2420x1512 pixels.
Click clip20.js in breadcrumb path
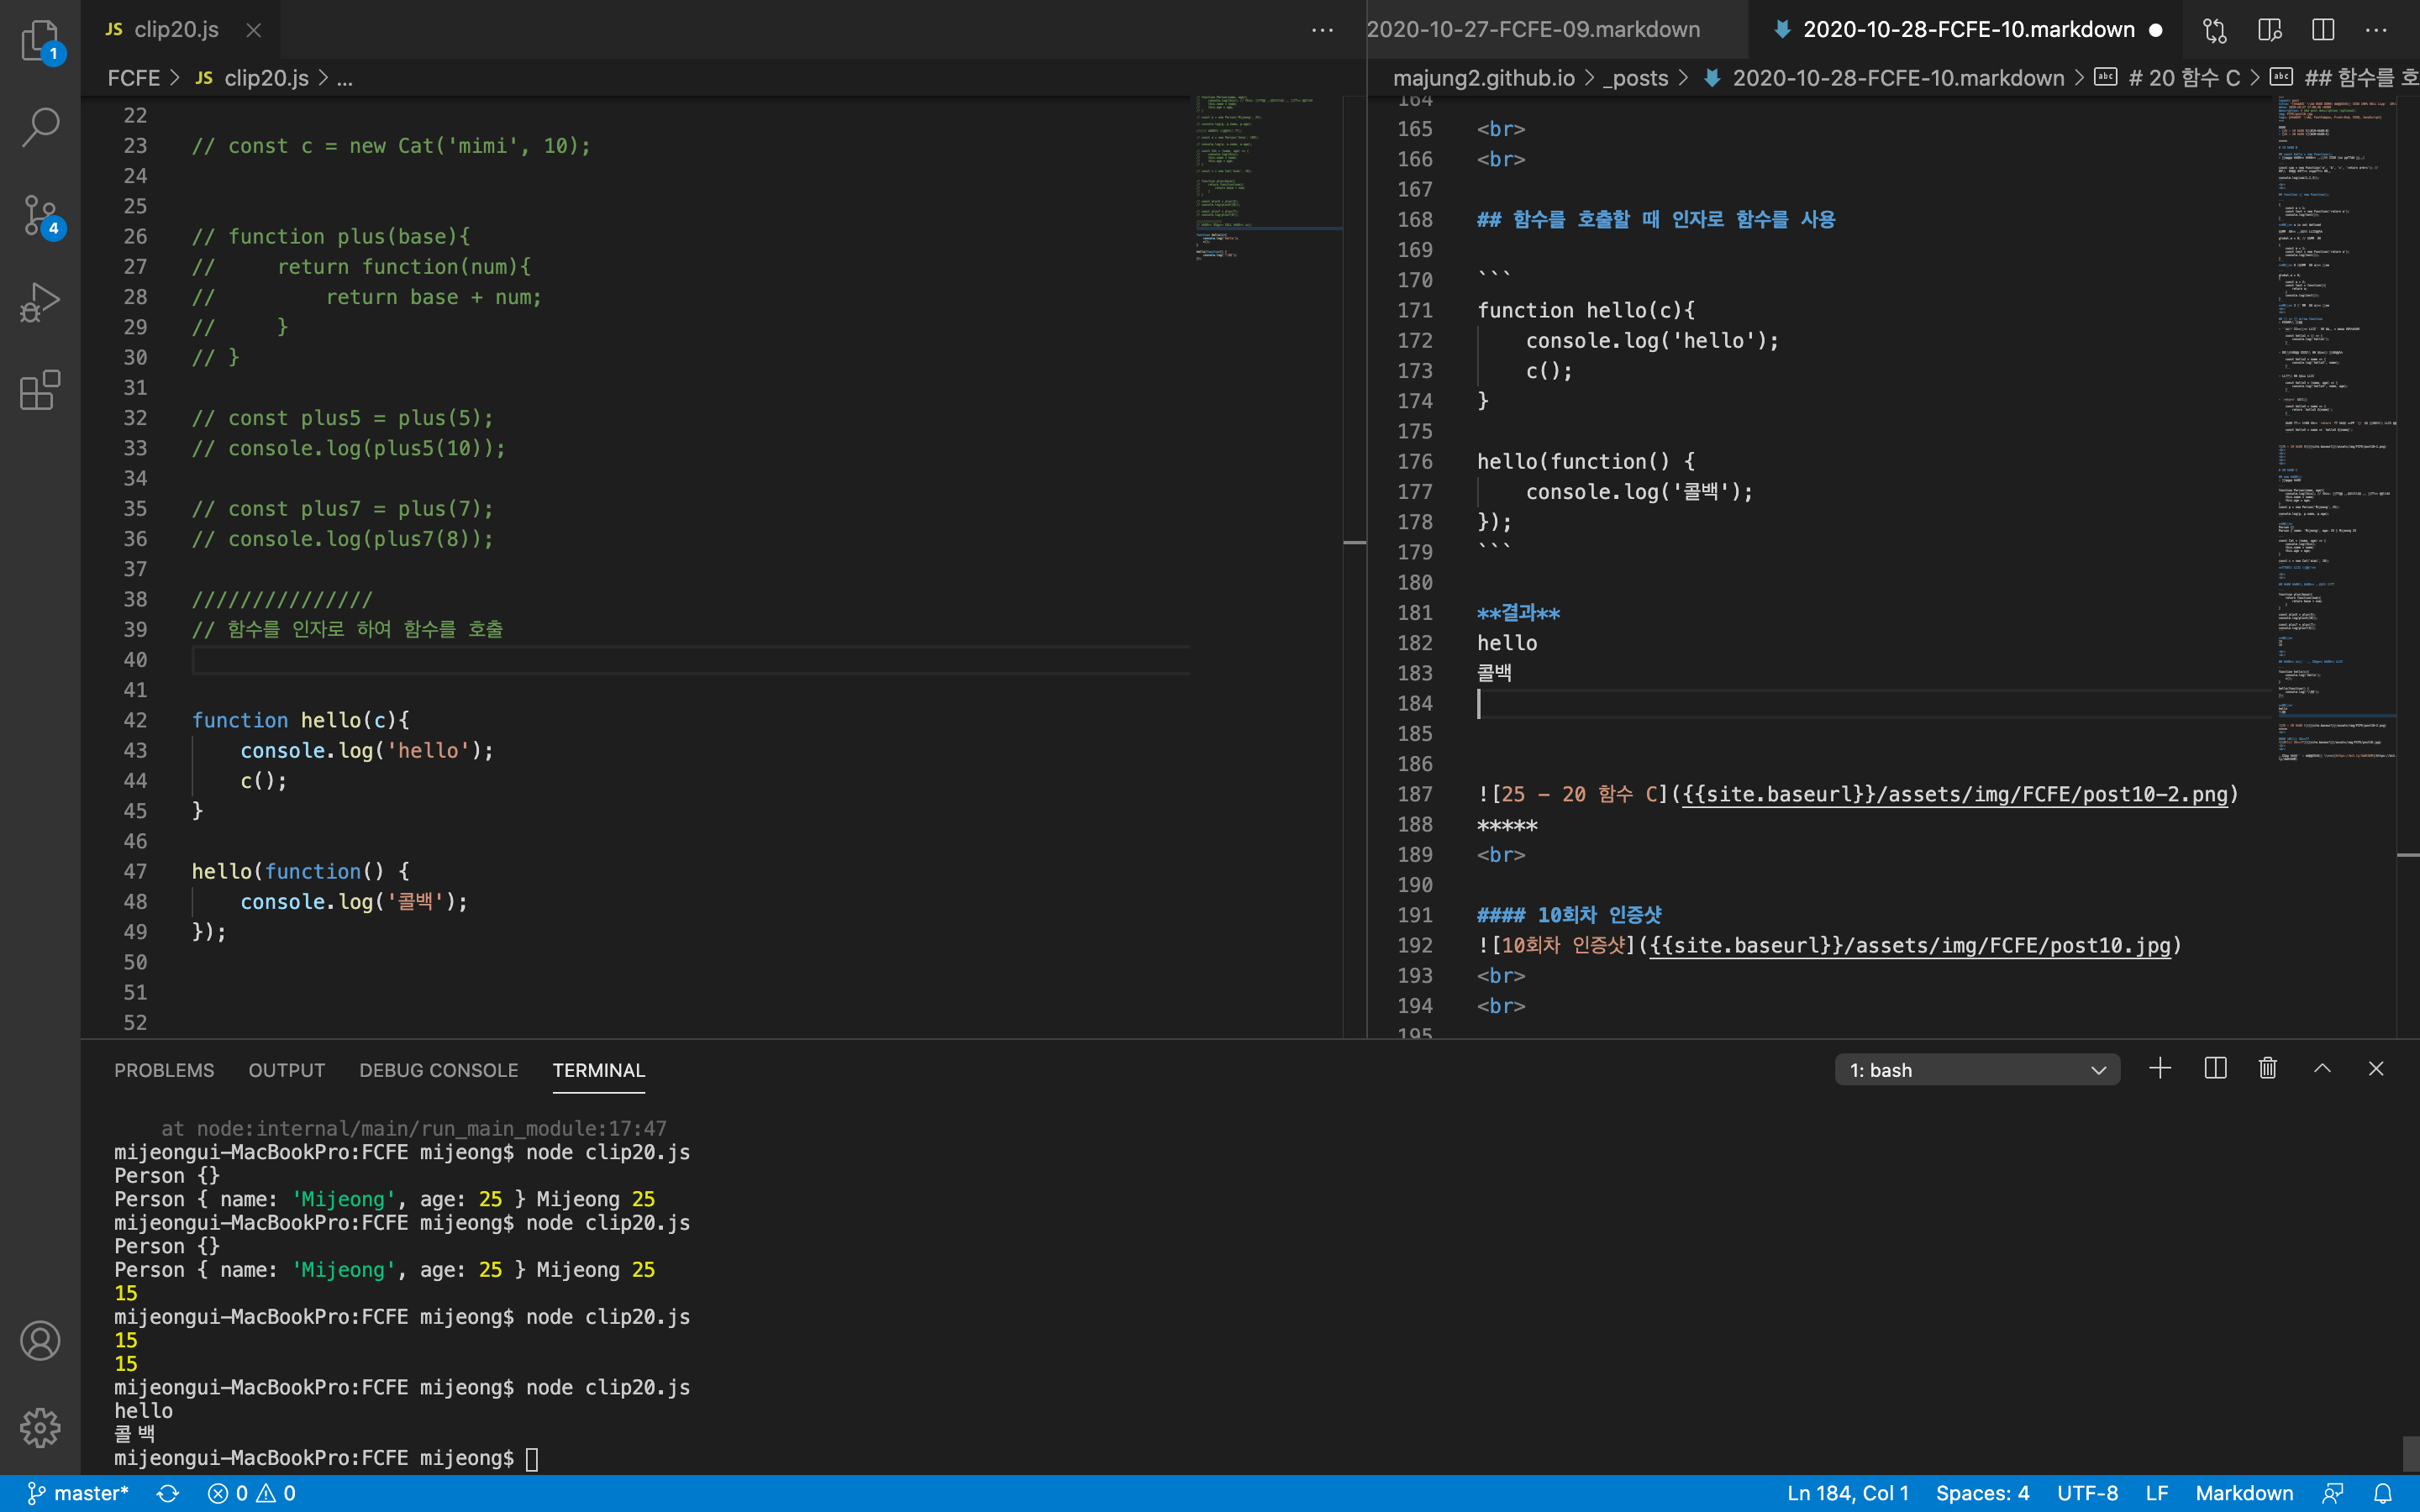tap(266, 78)
